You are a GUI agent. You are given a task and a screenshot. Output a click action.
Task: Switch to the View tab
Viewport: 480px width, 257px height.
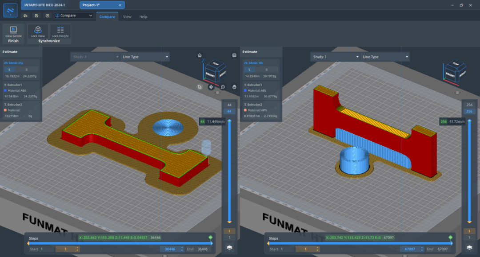tap(127, 16)
